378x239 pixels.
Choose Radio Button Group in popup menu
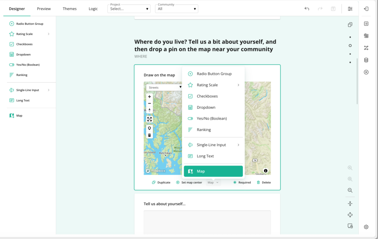tap(213, 74)
